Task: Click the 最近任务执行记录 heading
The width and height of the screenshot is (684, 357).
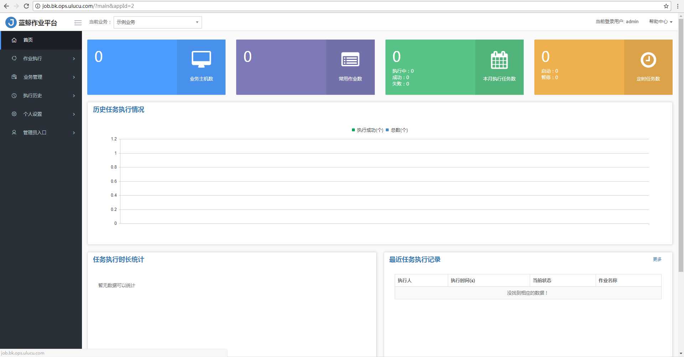Action: click(415, 260)
